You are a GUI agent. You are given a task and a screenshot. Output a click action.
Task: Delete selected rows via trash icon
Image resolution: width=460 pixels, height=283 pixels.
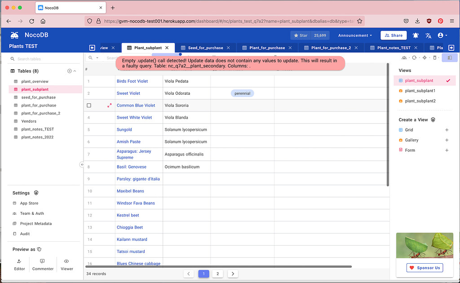(x=434, y=57)
